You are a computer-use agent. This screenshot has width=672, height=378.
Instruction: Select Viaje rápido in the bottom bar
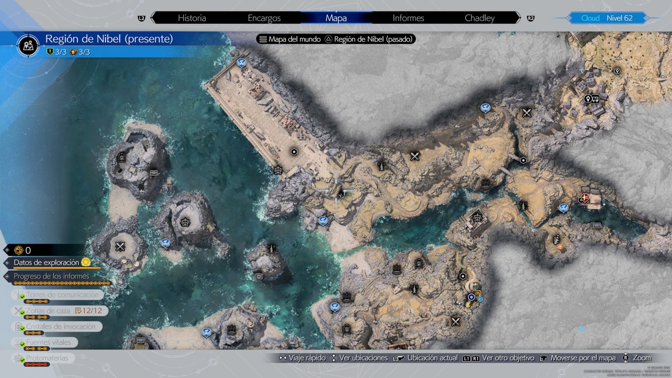click(x=302, y=358)
